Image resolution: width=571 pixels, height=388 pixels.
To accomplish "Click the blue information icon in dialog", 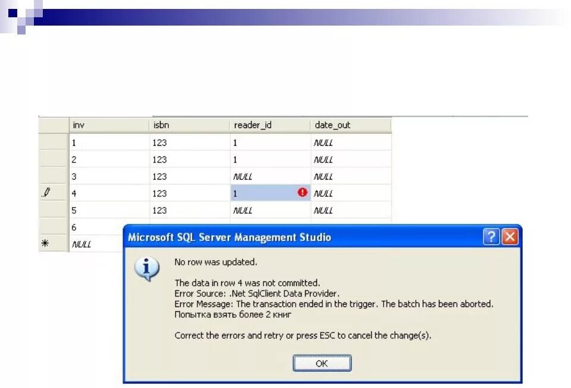I will [x=147, y=269].
